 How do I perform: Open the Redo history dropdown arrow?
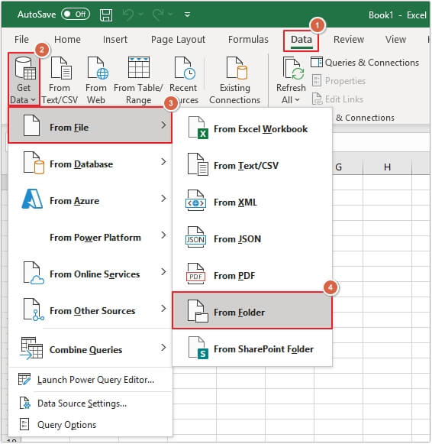tap(170, 15)
